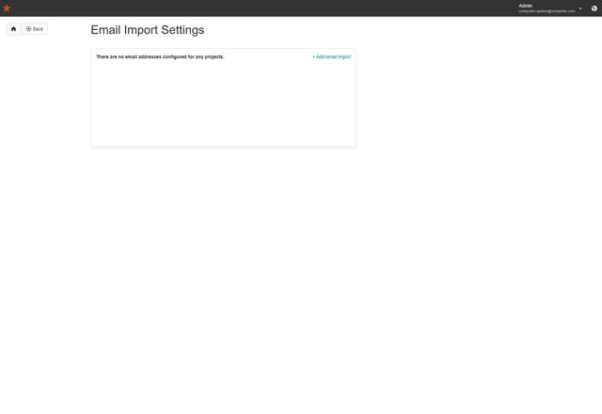Click the globe icon in top bar
602x414 pixels.
(594, 8)
